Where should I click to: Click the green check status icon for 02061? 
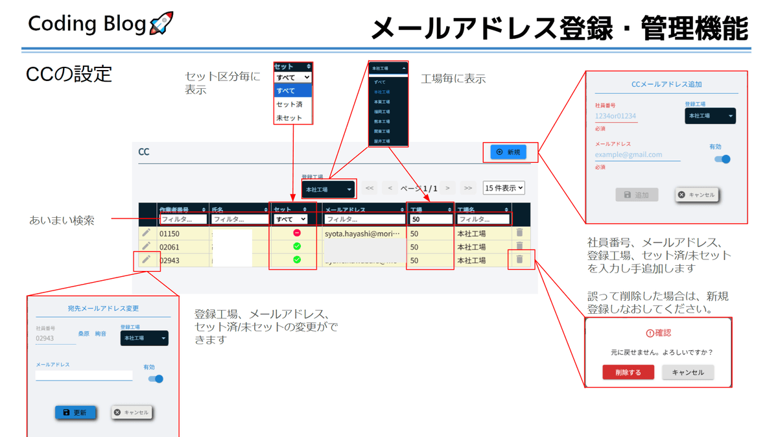click(297, 246)
